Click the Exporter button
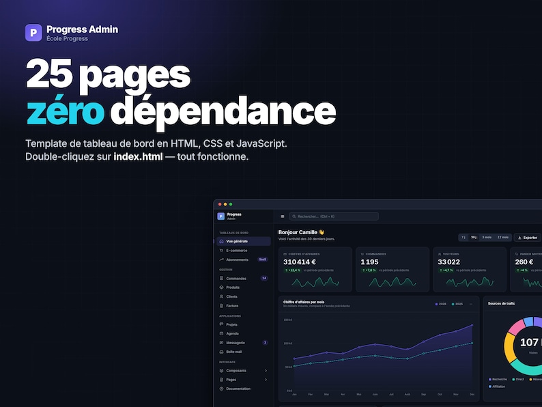 (528, 238)
